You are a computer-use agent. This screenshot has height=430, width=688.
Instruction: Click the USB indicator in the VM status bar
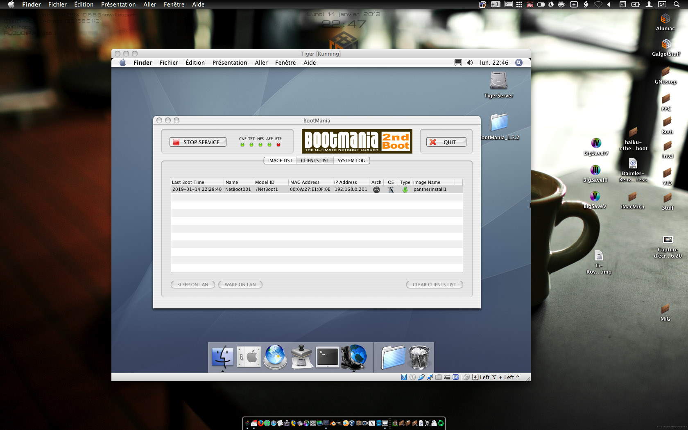point(421,377)
